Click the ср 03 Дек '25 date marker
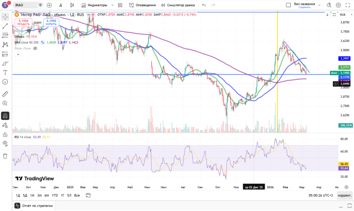354x211 pixels. (254, 187)
